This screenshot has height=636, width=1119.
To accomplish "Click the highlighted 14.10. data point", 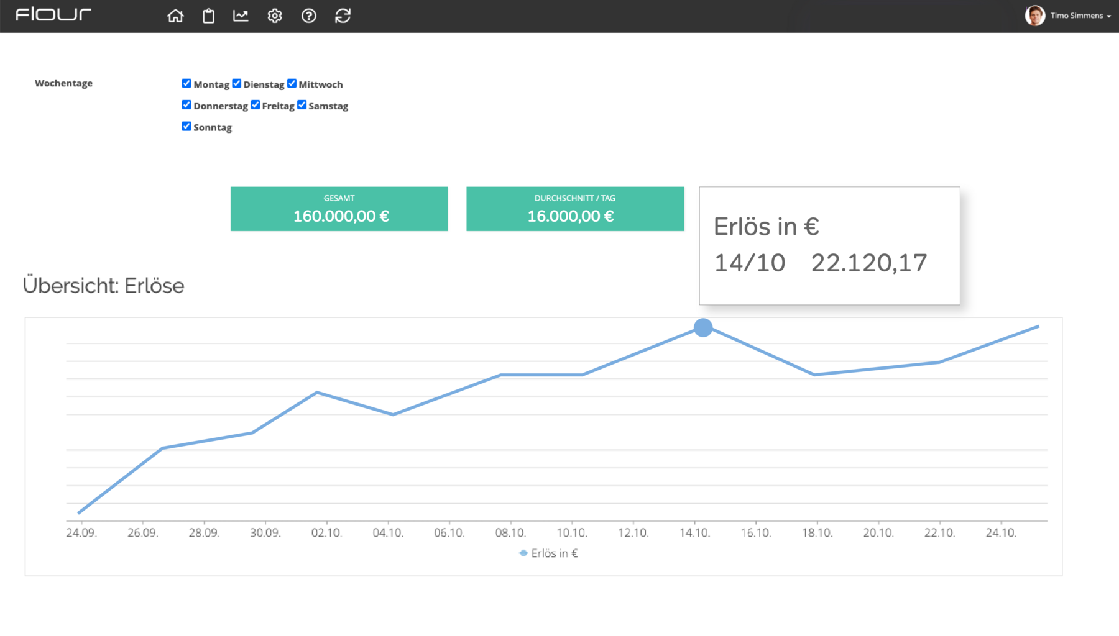I will (703, 327).
